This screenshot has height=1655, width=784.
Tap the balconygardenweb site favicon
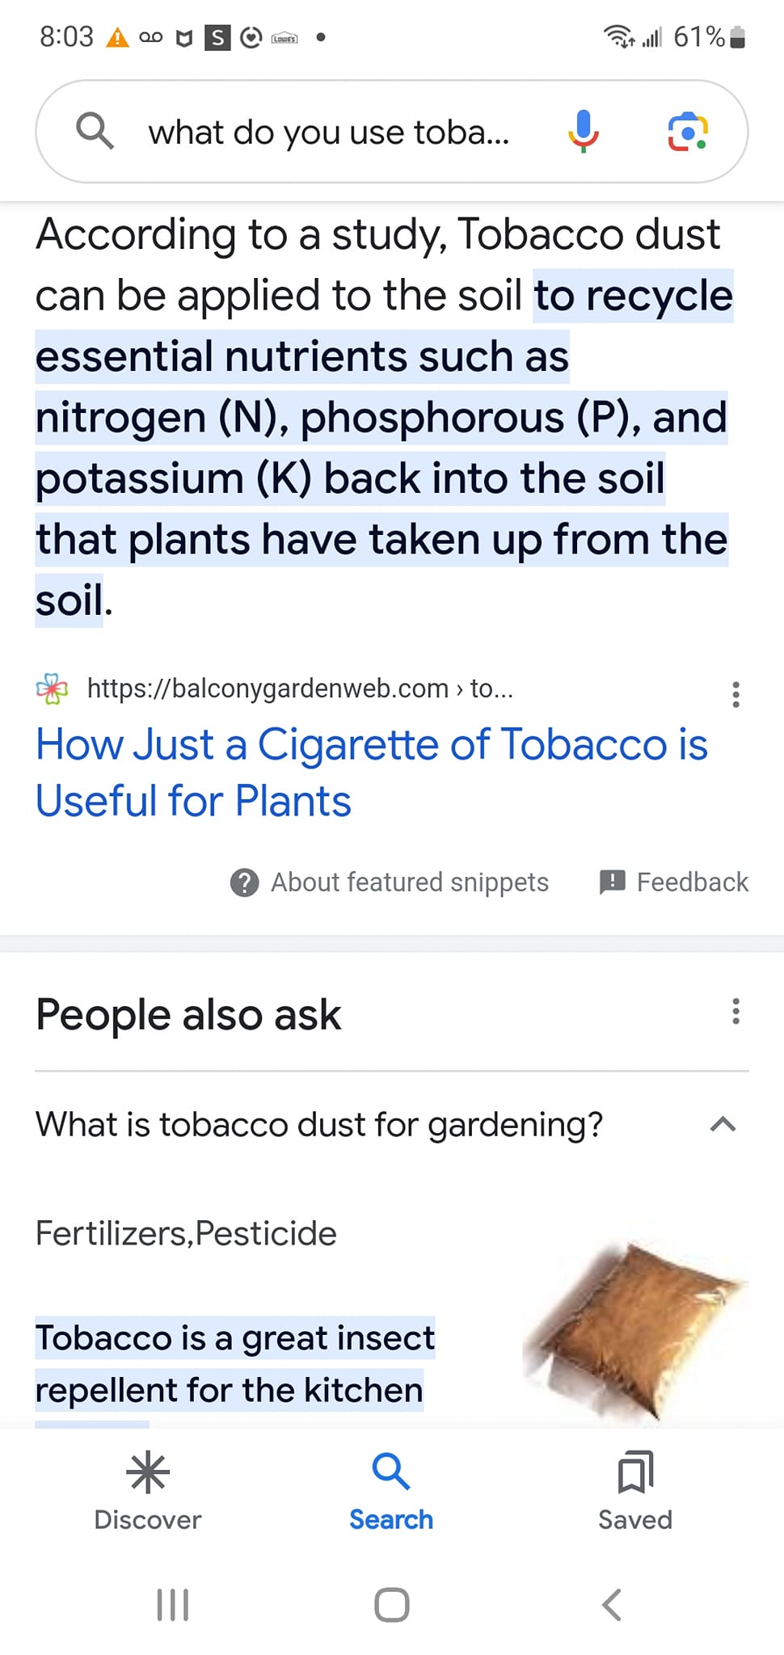[x=53, y=689]
